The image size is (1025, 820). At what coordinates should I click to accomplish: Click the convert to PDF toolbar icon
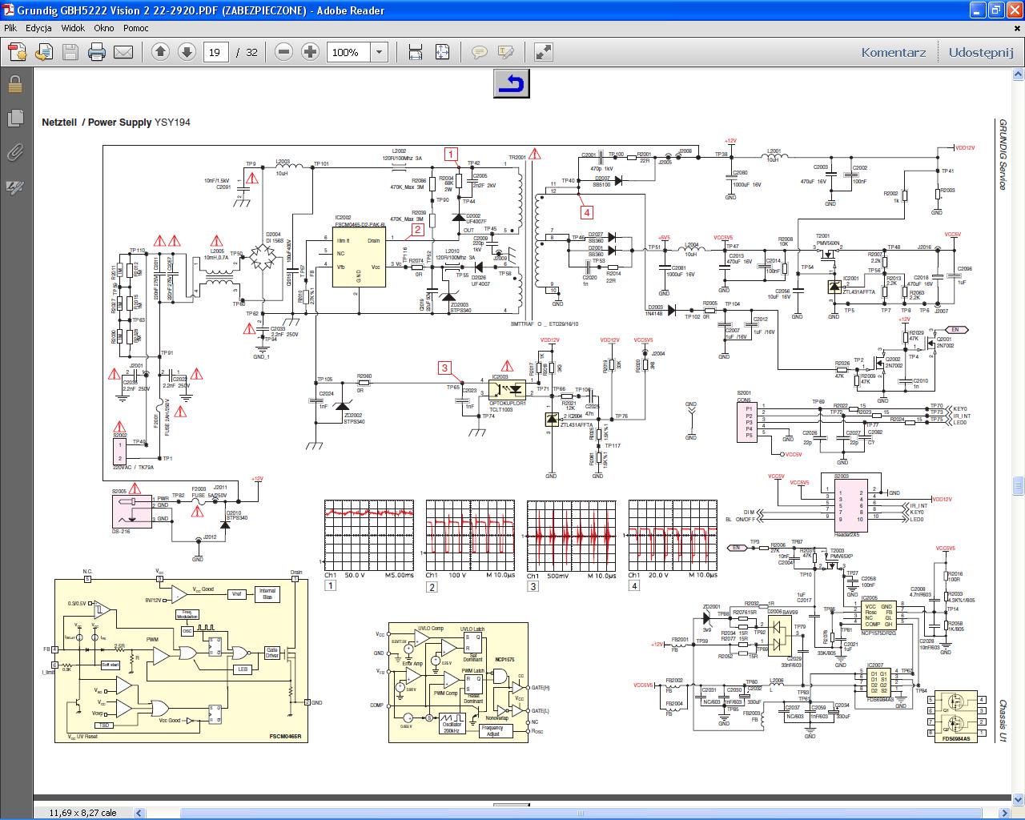point(18,52)
